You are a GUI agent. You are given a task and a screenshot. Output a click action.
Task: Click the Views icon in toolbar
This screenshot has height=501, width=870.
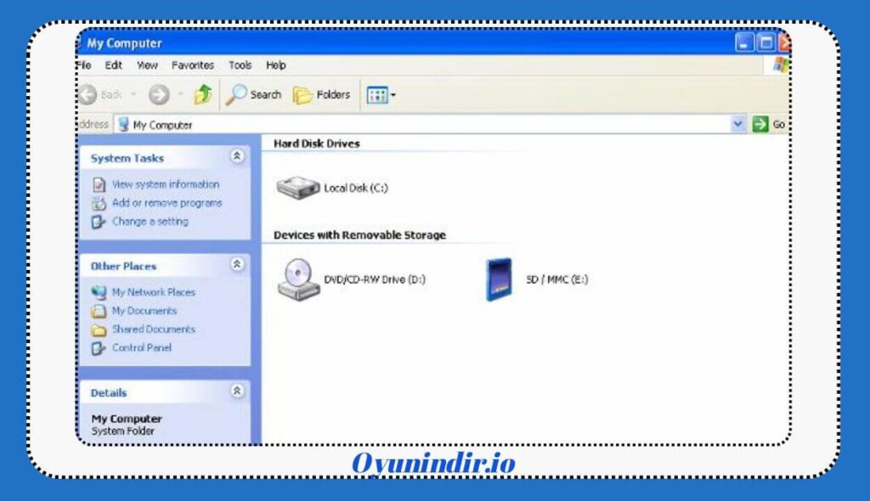pos(377,95)
